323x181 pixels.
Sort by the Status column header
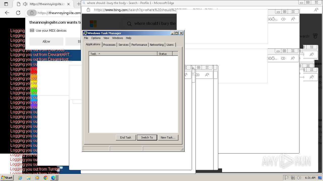click(165, 54)
